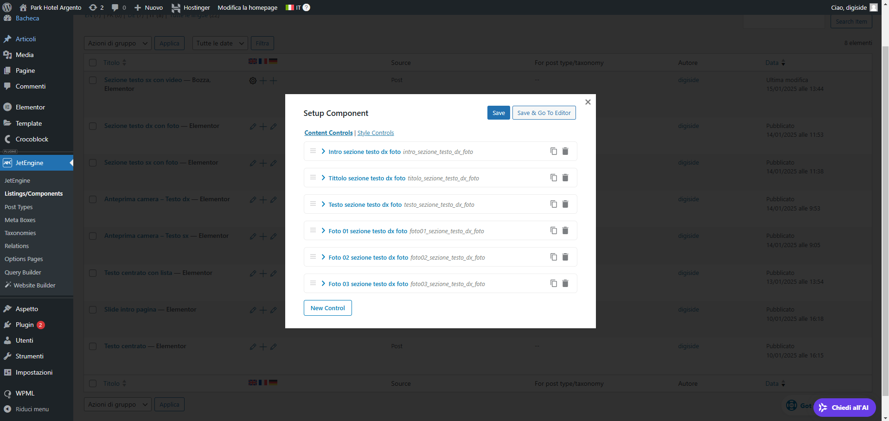The image size is (889, 421).
Task: Switch to the Style Controls tab
Action: (x=376, y=133)
